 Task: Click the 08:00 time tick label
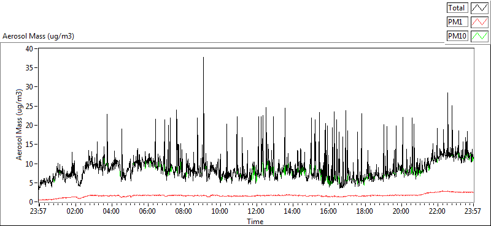coord(184,211)
